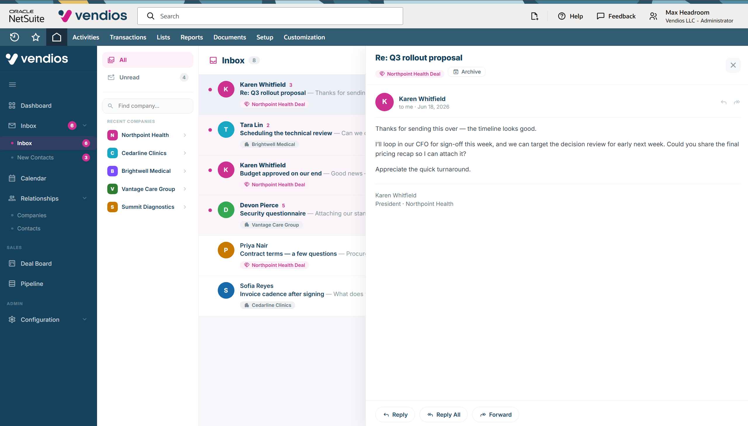748x426 pixels.
Task: Open the Lists menu
Action: pos(163,37)
